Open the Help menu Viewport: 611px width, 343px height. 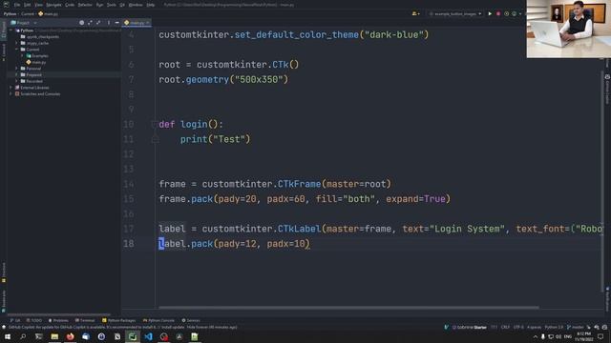(x=151, y=5)
